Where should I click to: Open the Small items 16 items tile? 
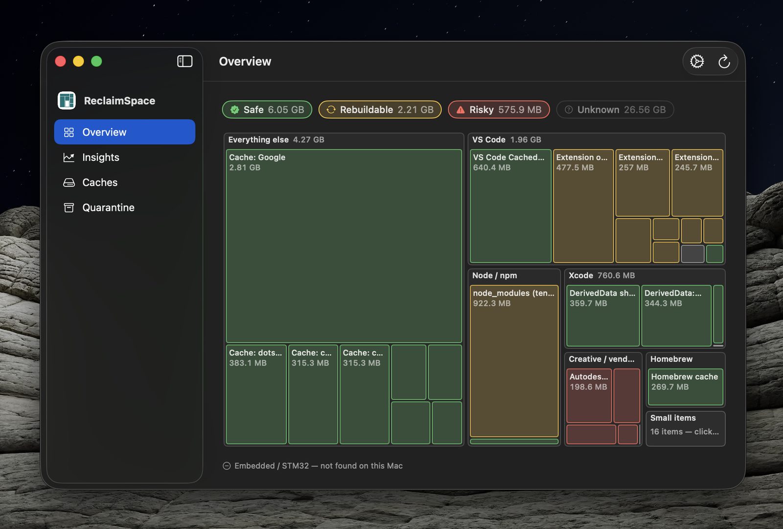[686, 429]
